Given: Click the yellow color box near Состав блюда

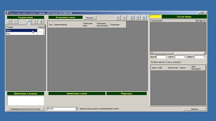Looking at the screenshot, I should click(155, 16).
